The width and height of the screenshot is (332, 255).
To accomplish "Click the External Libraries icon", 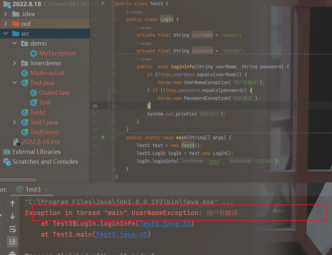I will (7, 152).
